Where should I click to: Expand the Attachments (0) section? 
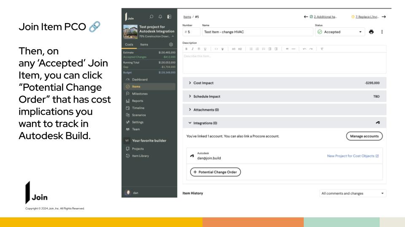284,110
